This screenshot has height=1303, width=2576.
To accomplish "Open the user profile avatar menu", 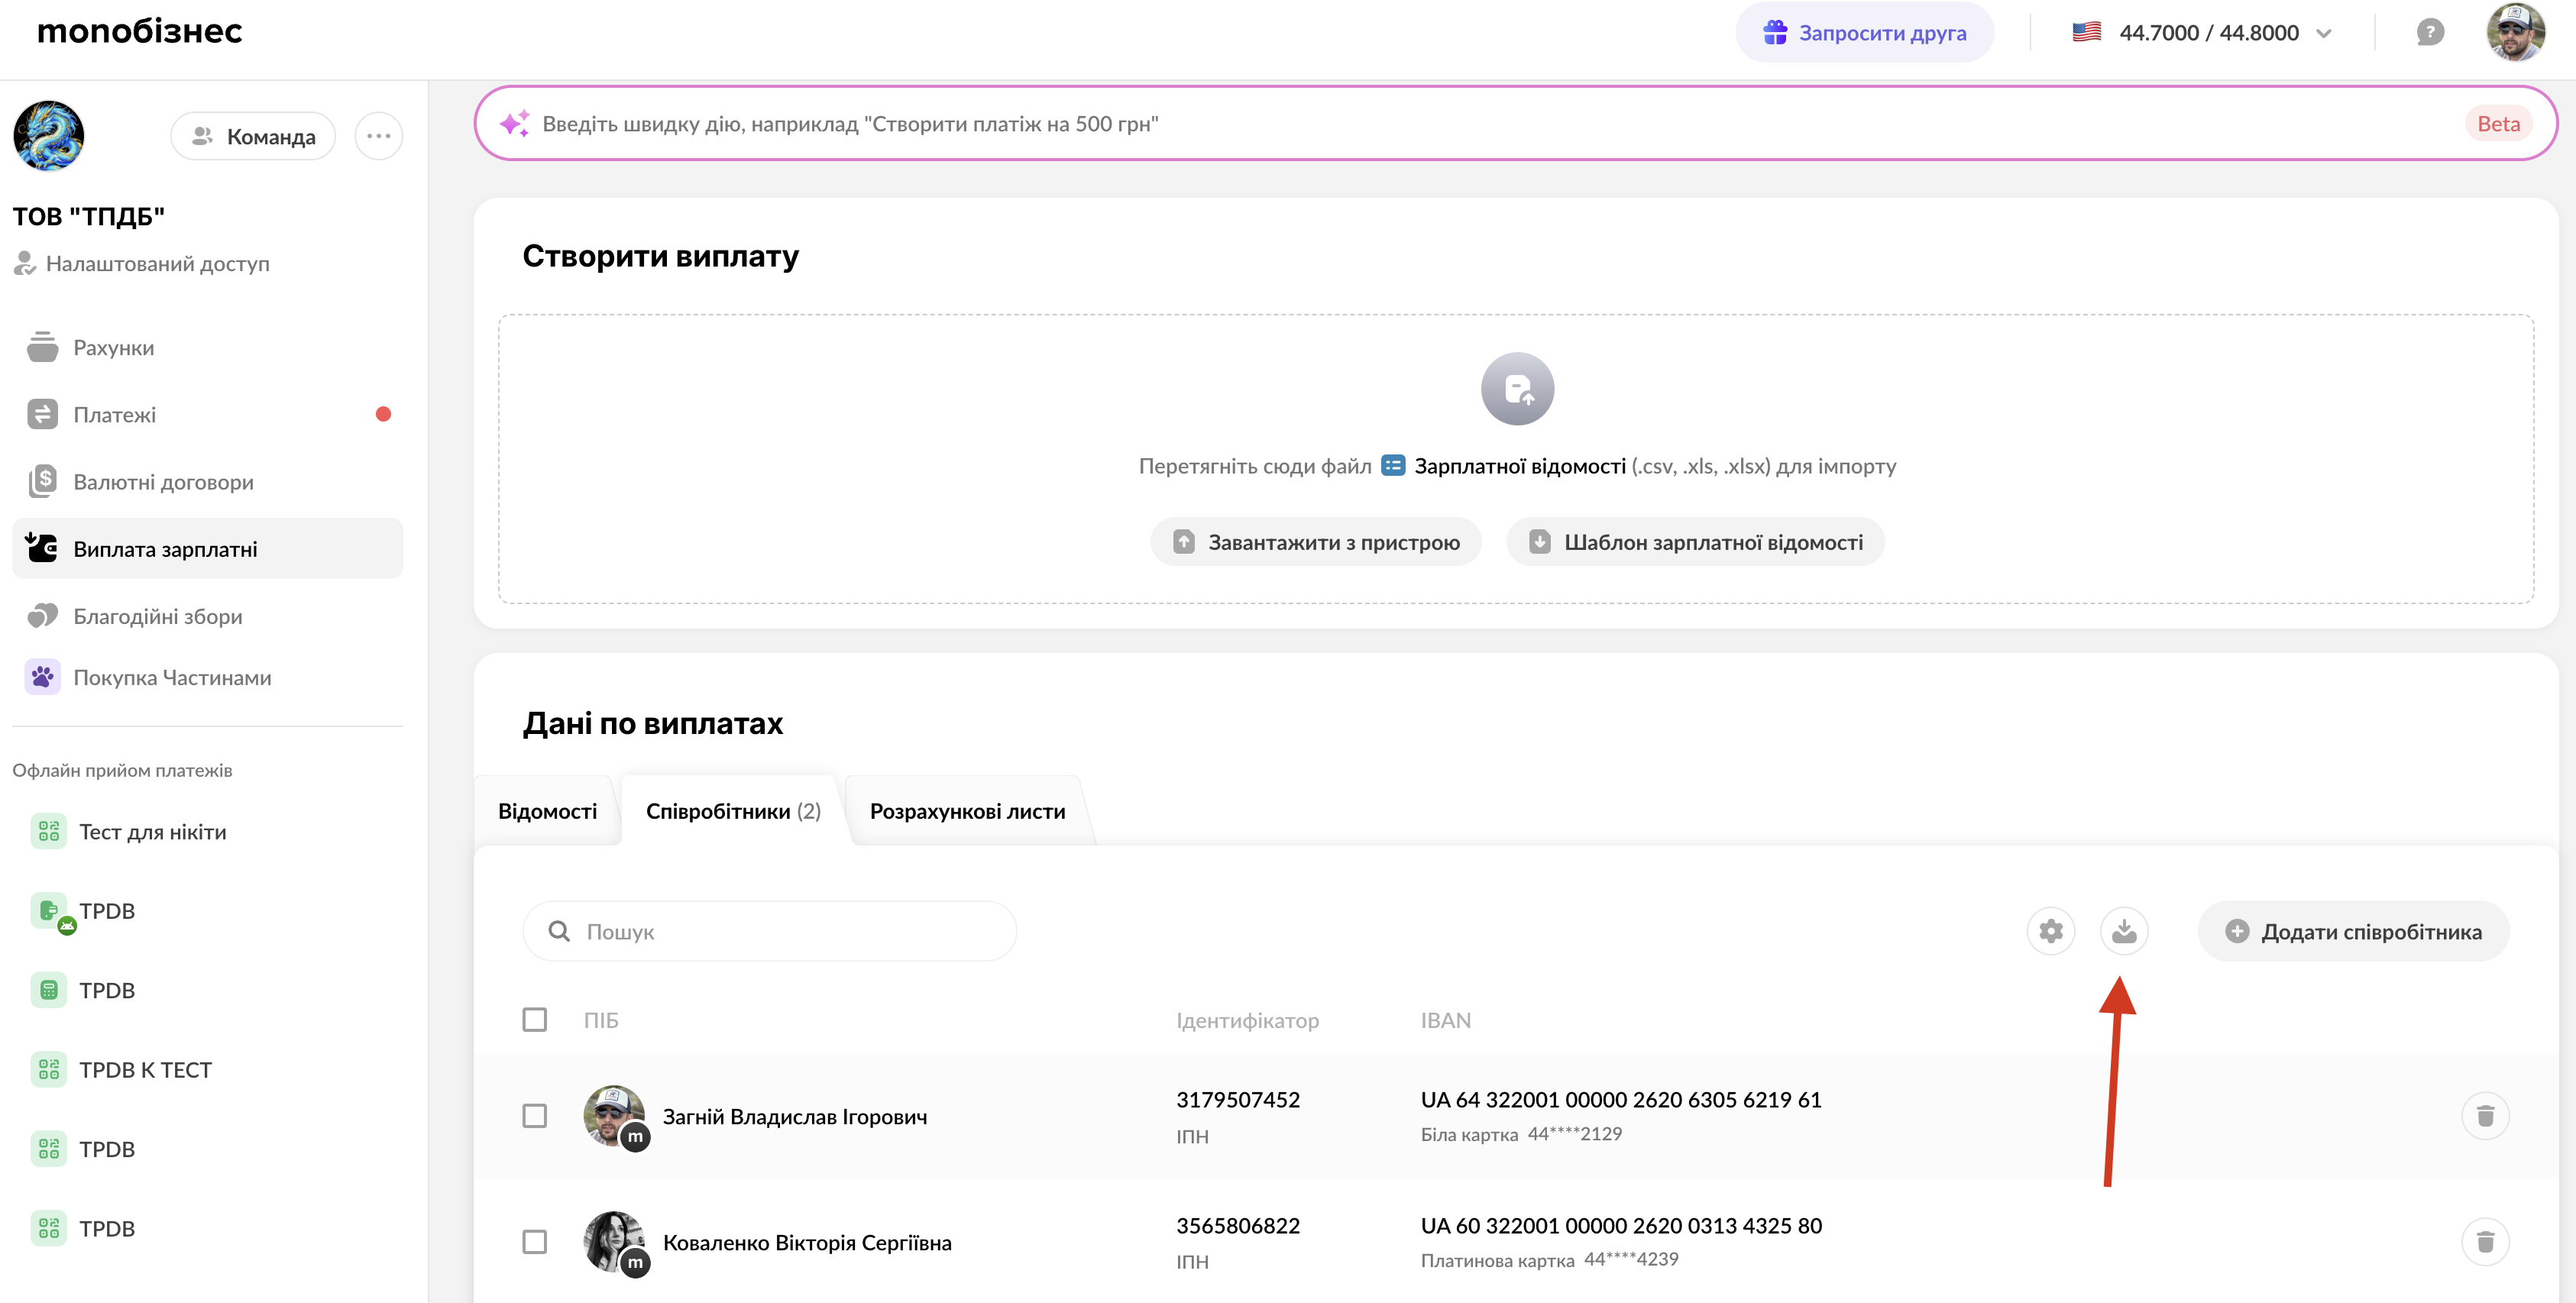I will tap(2515, 32).
